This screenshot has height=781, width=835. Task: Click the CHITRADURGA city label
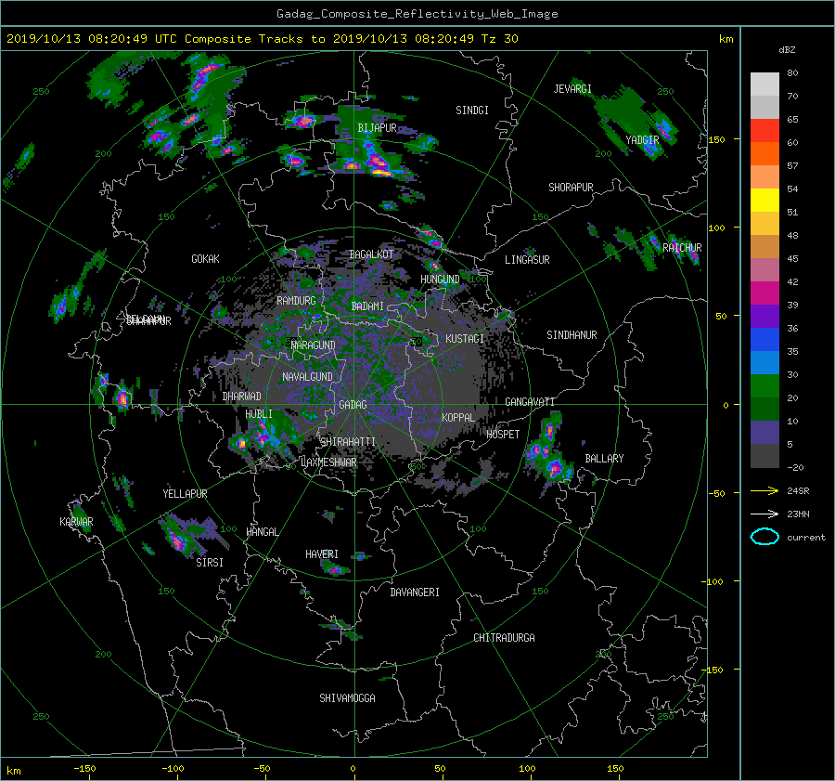504,638
